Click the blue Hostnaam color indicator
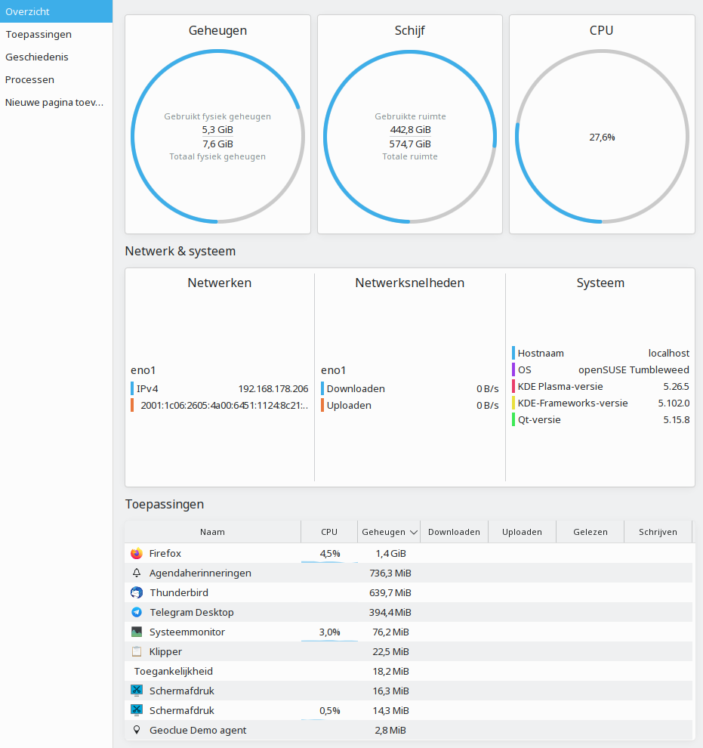The image size is (703, 748). [x=513, y=353]
